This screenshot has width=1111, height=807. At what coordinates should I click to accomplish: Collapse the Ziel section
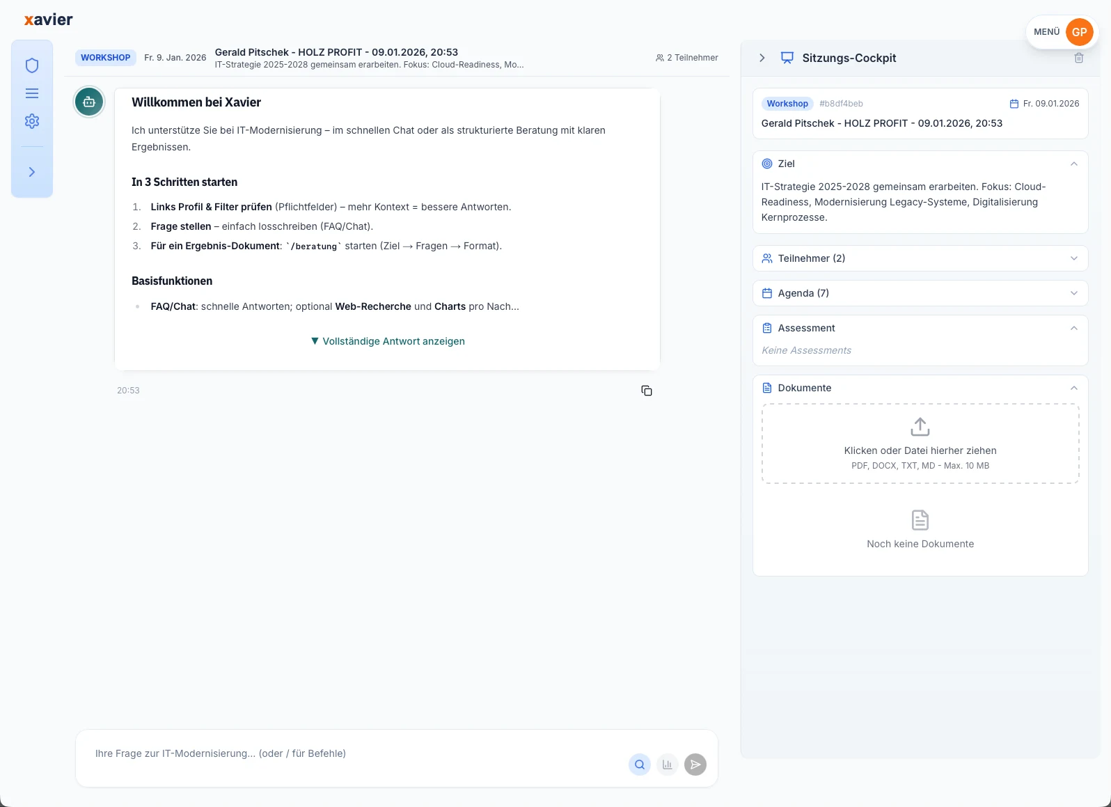pyautogui.click(x=1073, y=164)
